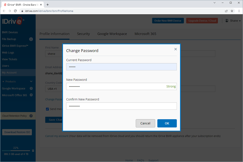
Task: View the site security lock icon
Action: tap(22, 11)
